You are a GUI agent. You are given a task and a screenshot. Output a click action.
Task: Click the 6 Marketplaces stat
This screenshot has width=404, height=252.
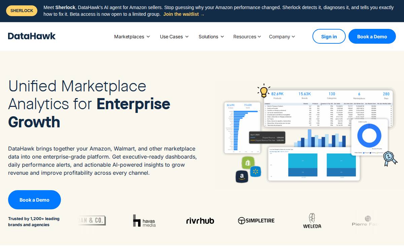[x=359, y=95]
